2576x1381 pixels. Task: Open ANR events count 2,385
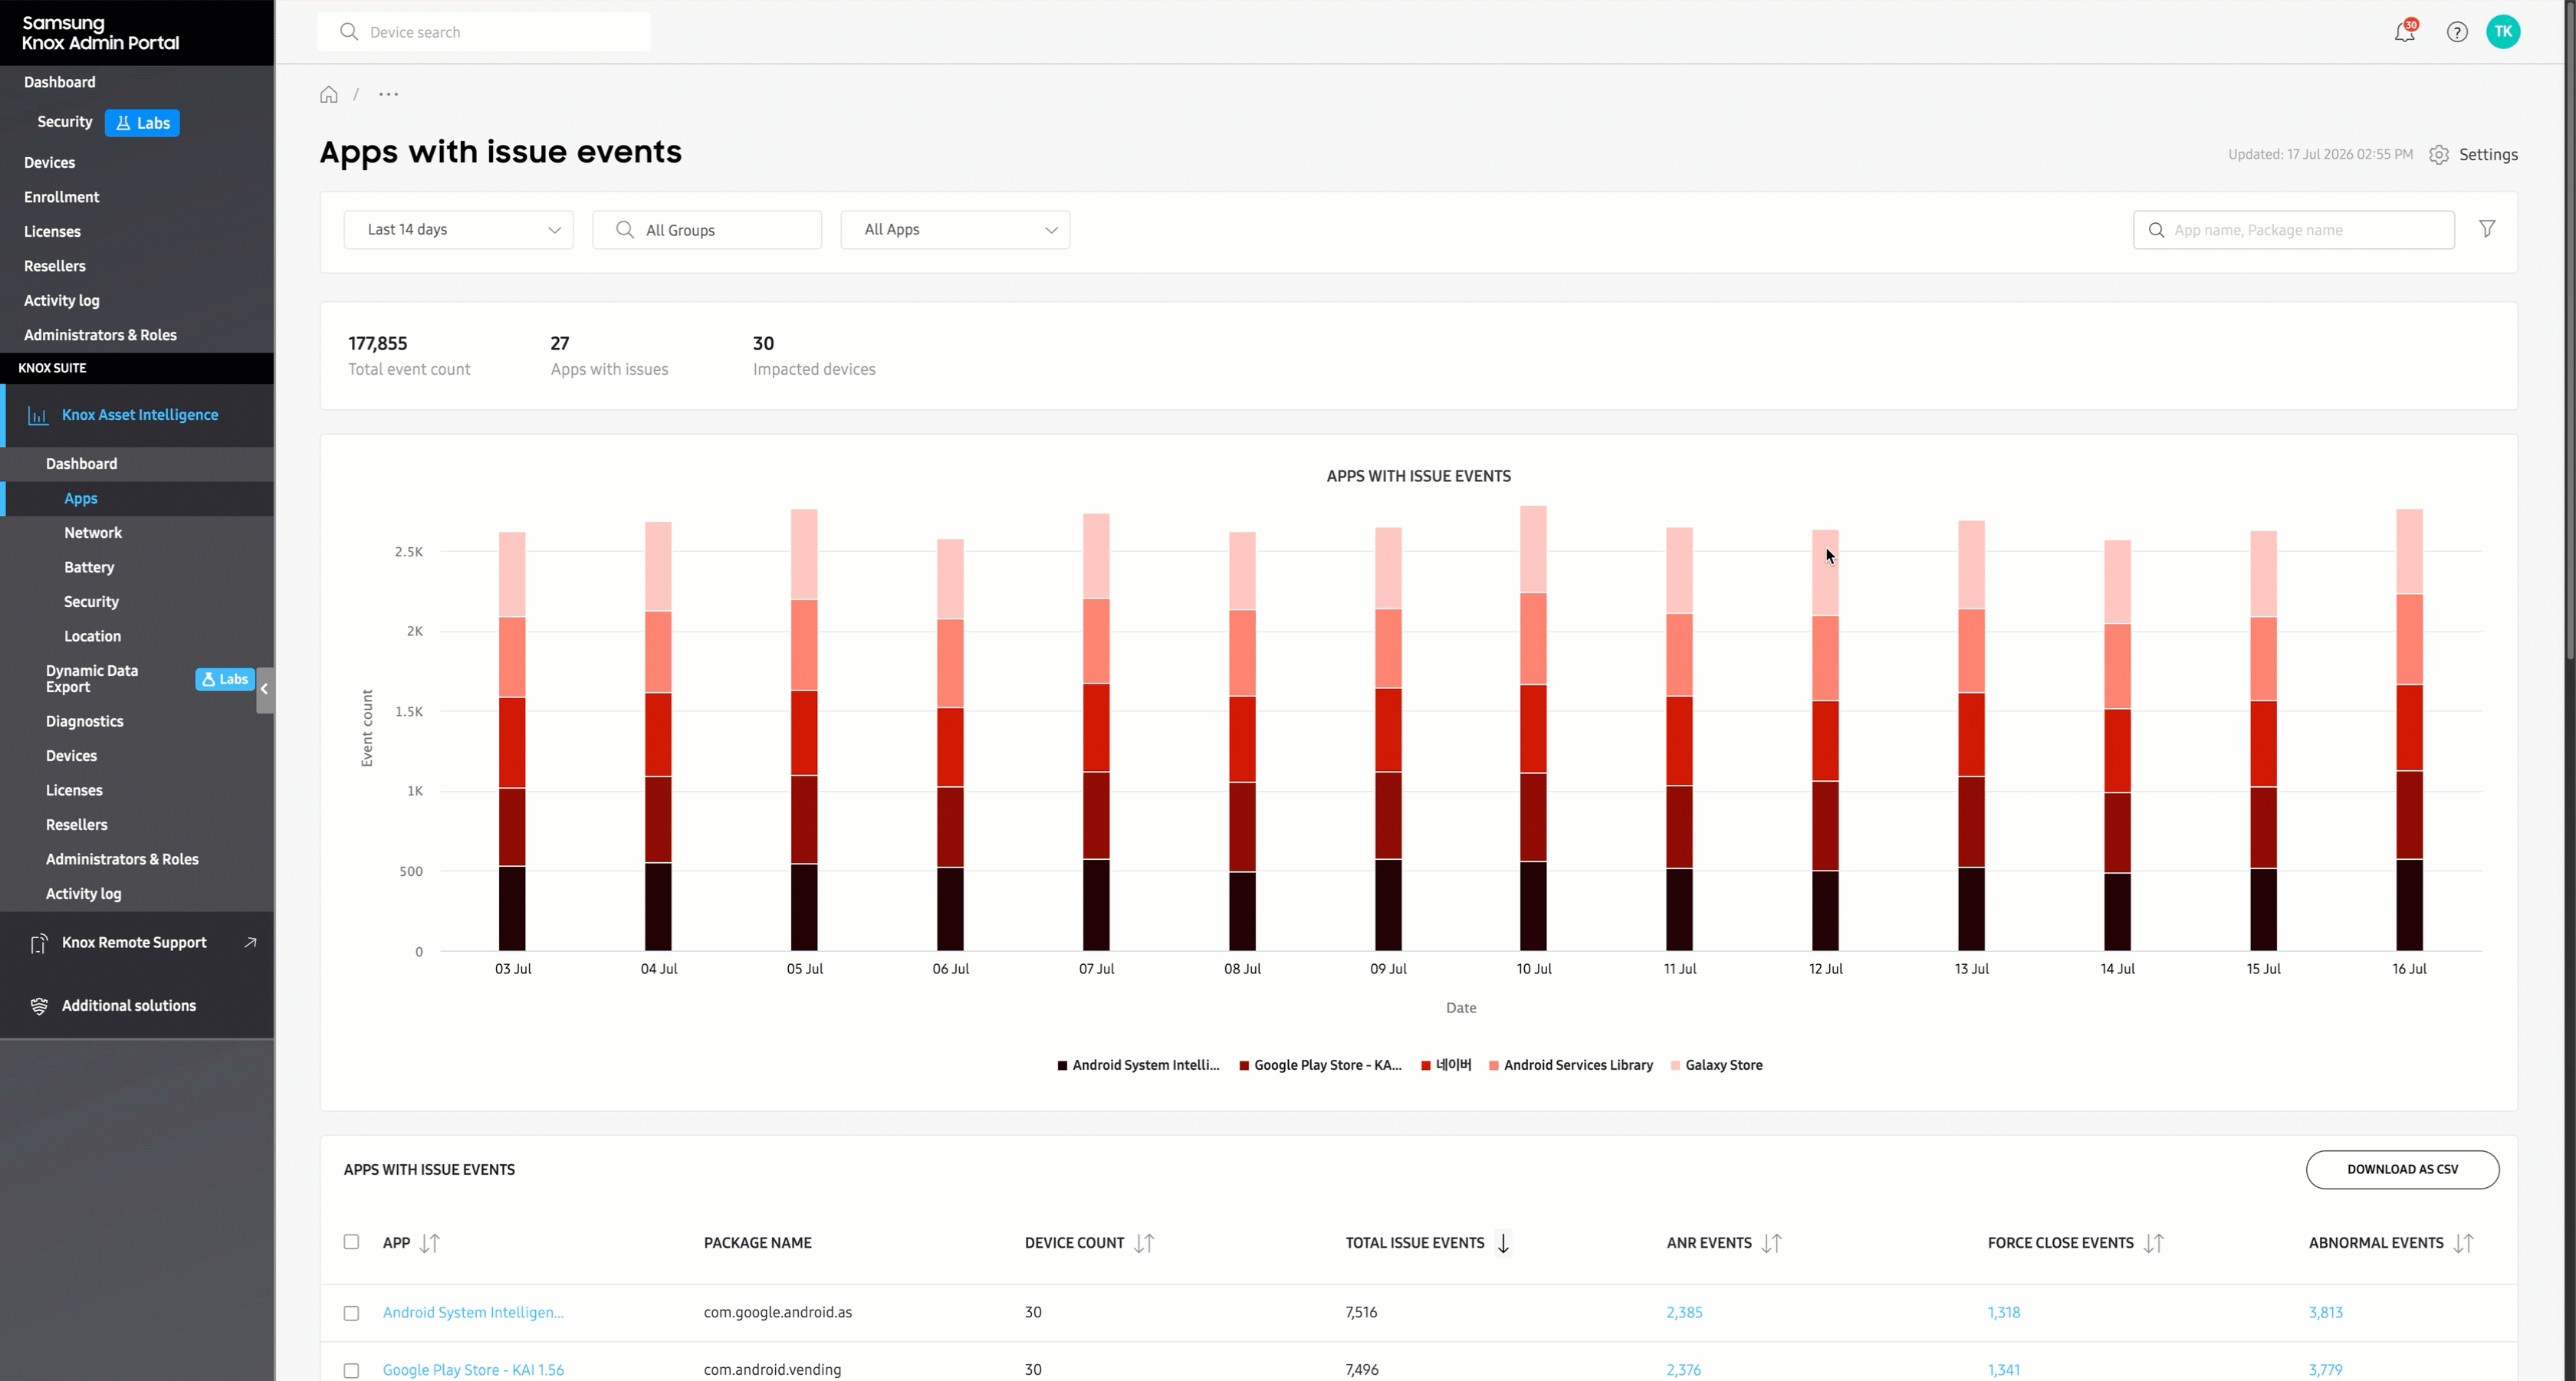1684,1313
